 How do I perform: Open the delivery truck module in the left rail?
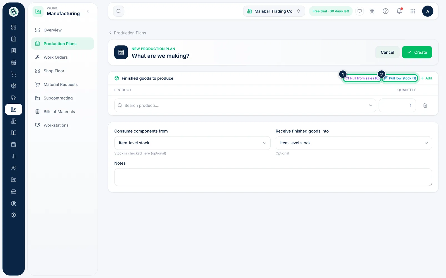(13, 98)
